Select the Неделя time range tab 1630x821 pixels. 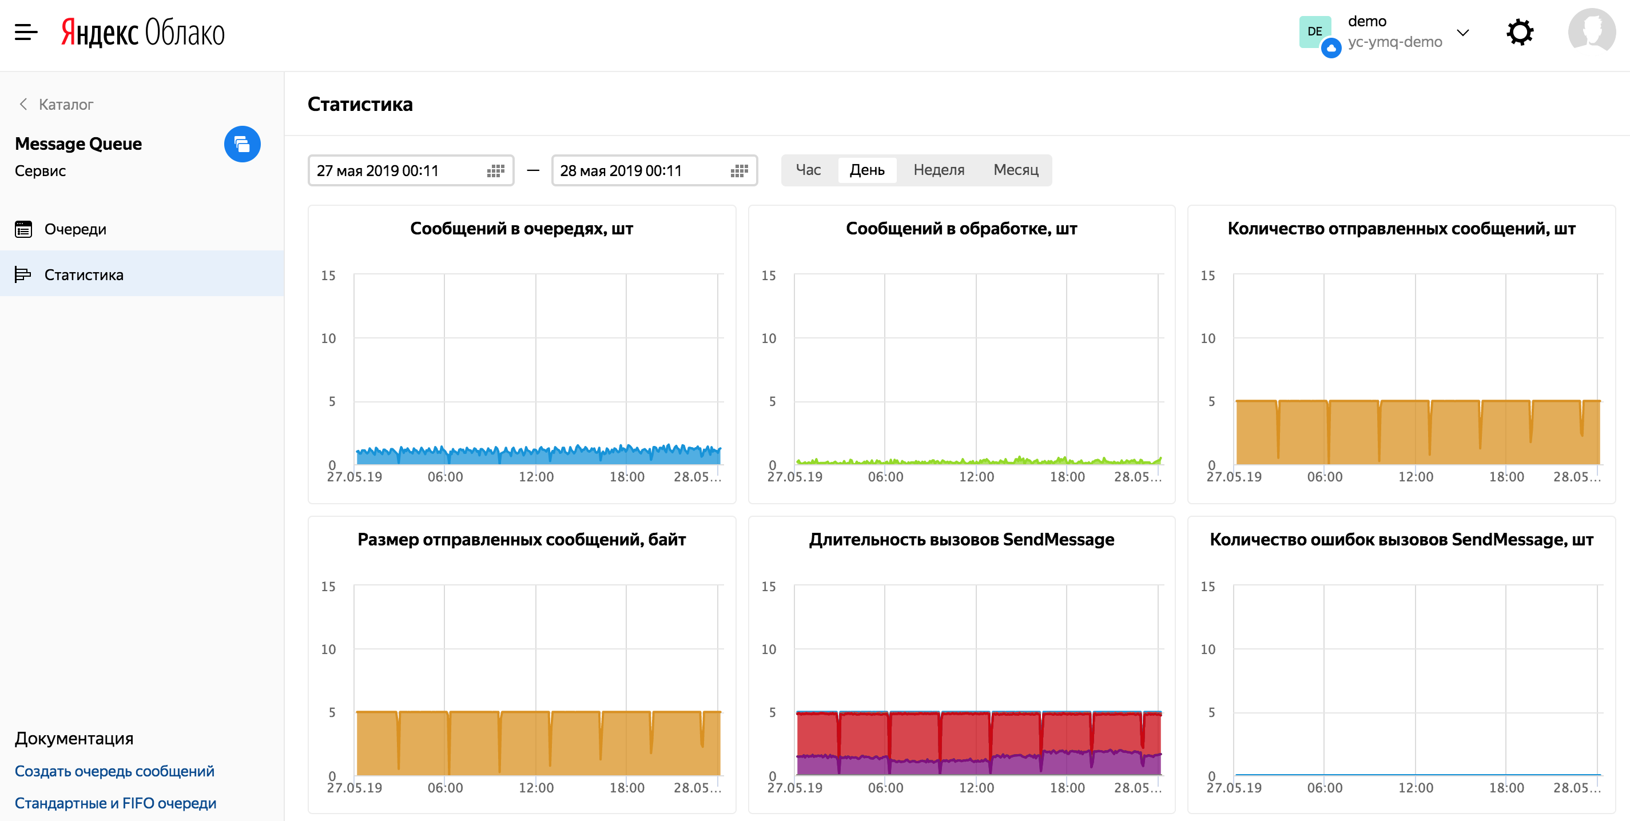[x=937, y=170]
